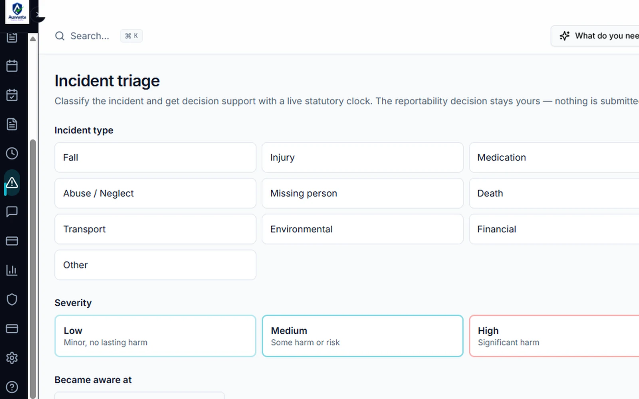Screen dimensions: 639x399
Task: Pick Environmental incident type
Action: pyautogui.click(x=363, y=229)
